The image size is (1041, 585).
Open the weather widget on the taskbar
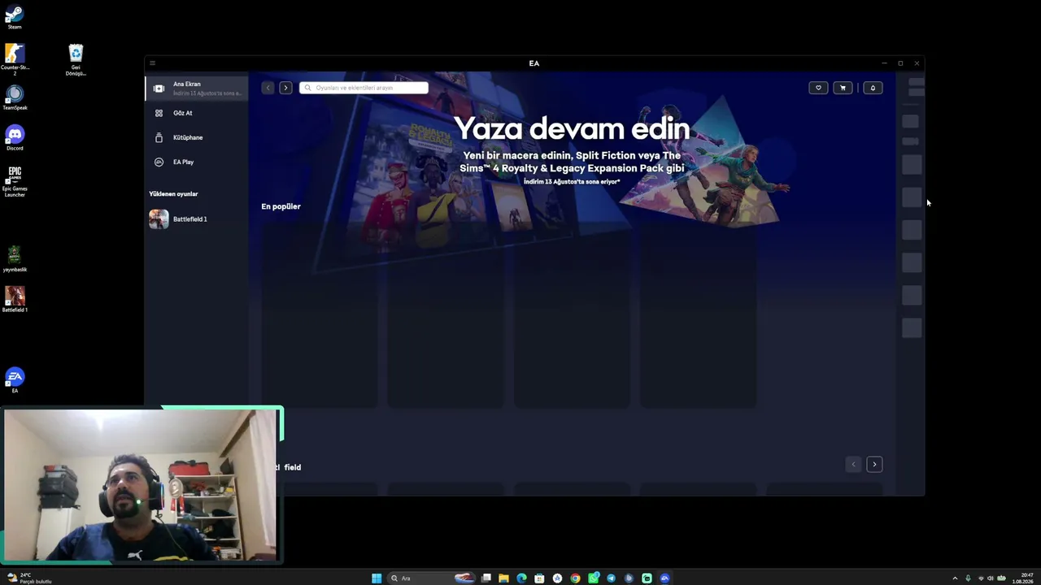[x=29, y=578]
